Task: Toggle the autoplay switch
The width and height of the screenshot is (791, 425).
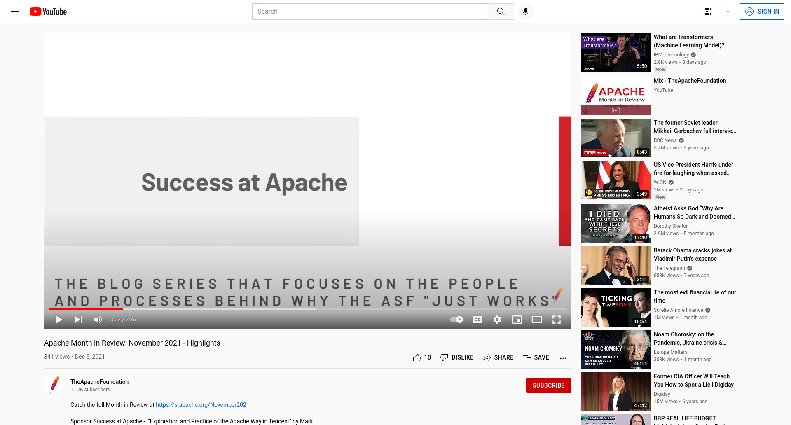Action: pos(456,320)
